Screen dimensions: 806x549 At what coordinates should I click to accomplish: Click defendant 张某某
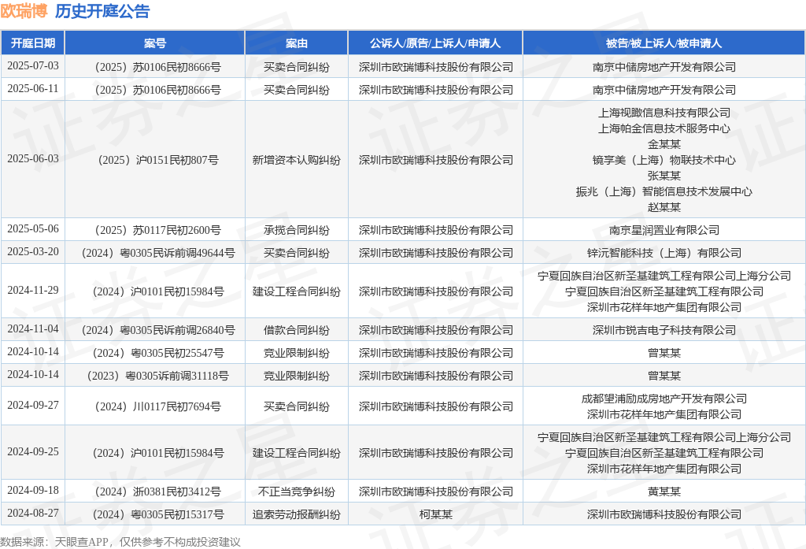[664, 176]
